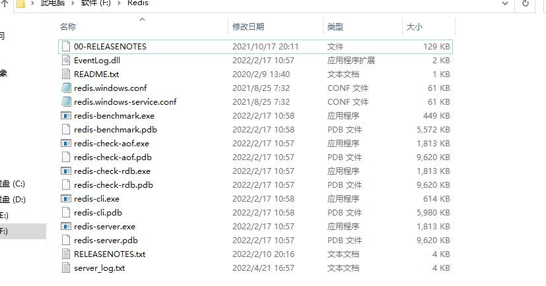Image resolution: width=546 pixels, height=286 pixels.
Task: Select the EventLog.dll file icon
Action: coord(66,61)
